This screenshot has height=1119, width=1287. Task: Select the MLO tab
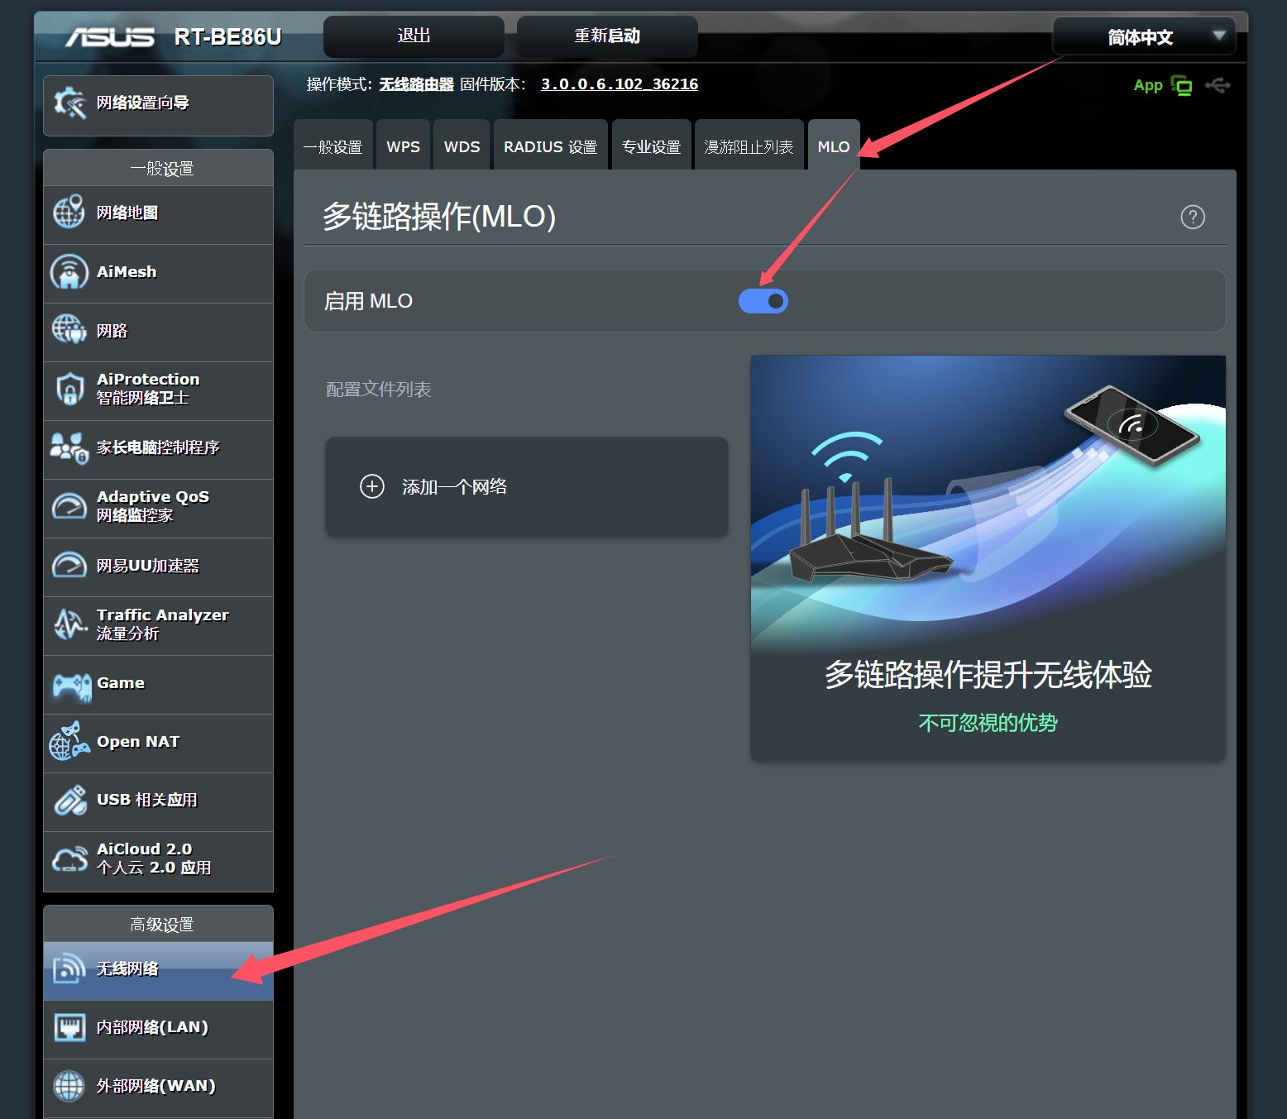pyautogui.click(x=834, y=146)
